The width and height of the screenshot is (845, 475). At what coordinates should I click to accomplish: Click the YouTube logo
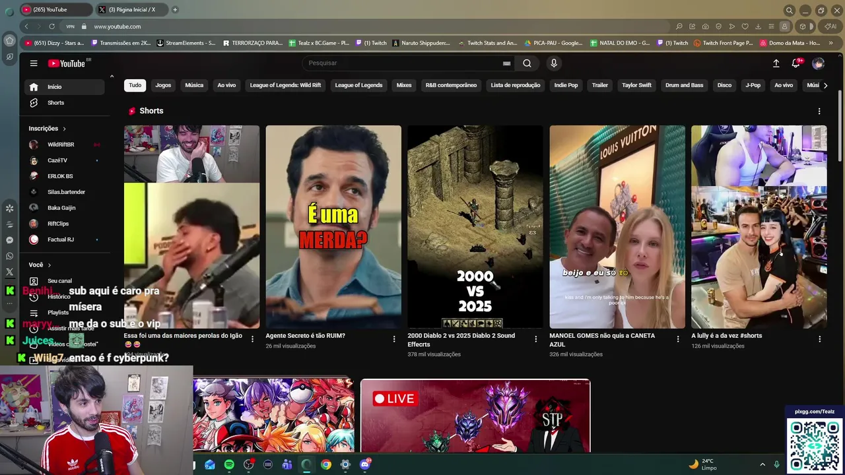click(x=68, y=63)
